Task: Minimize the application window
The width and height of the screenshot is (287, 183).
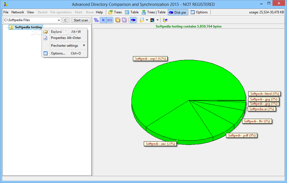Action: 261,3
